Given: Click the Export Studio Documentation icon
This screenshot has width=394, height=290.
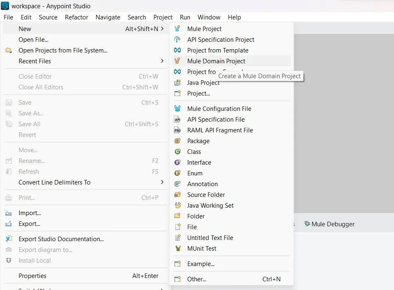Looking at the screenshot, I should [9, 239].
